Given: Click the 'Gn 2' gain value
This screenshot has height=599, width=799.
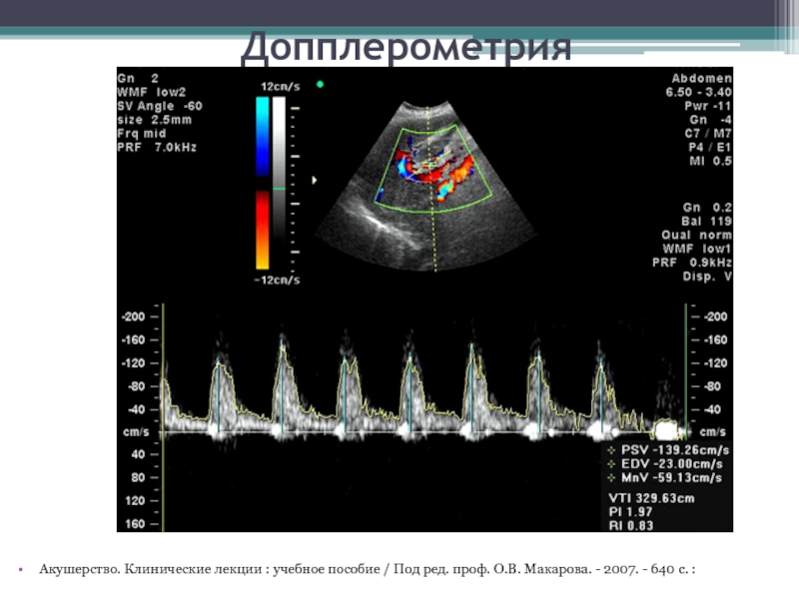Looking at the screenshot, I should (x=138, y=79).
